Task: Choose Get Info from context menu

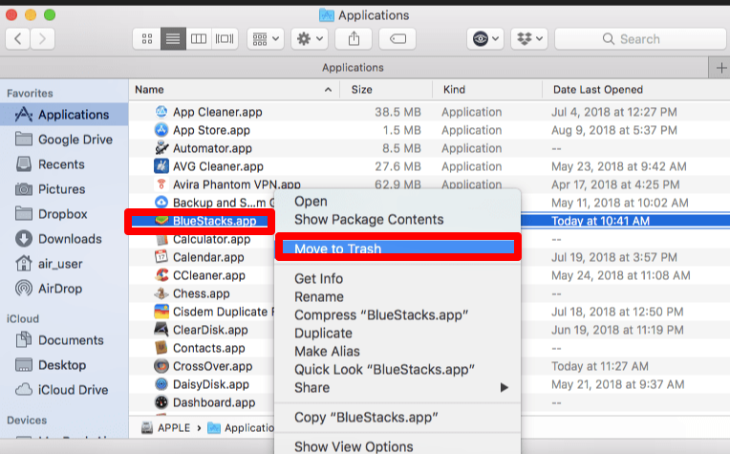Action: point(397,278)
